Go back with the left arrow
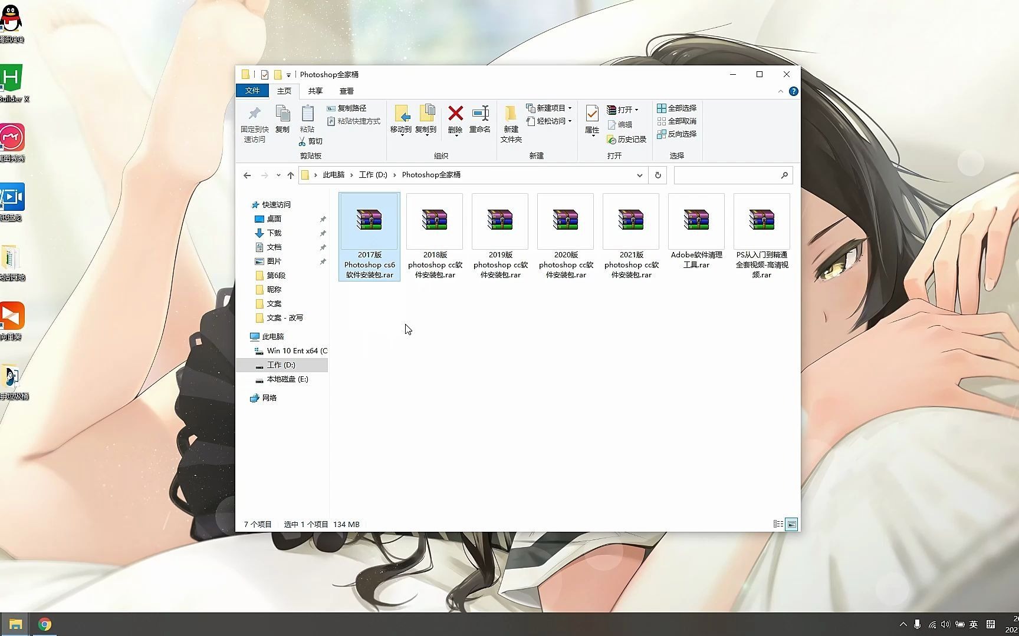 [247, 175]
